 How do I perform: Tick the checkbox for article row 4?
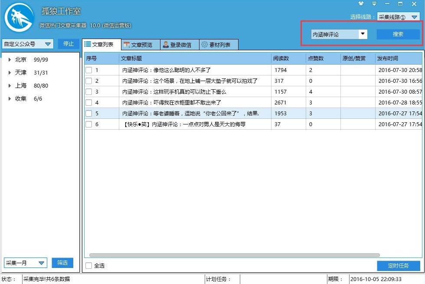(x=88, y=102)
